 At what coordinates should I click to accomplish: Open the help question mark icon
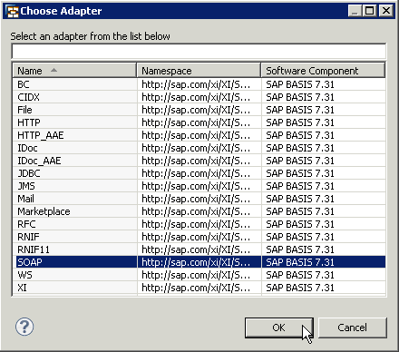(x=24, y=327)
